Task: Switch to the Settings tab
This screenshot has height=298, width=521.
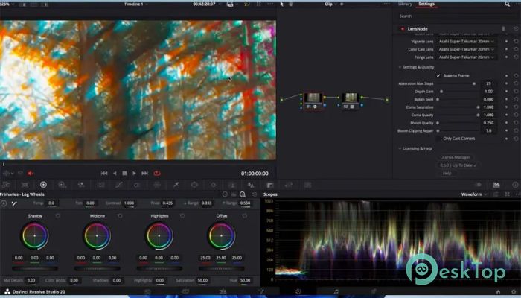Action: [x=426, y=4]
